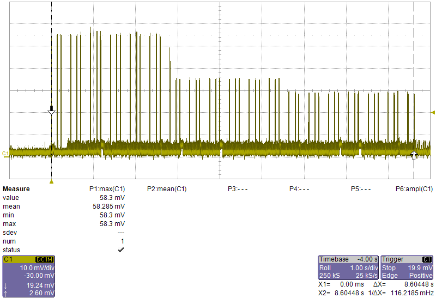436x298 pixels.
Task: Select the P2:mean(C1) measurement header
Action: coord(167,189)
